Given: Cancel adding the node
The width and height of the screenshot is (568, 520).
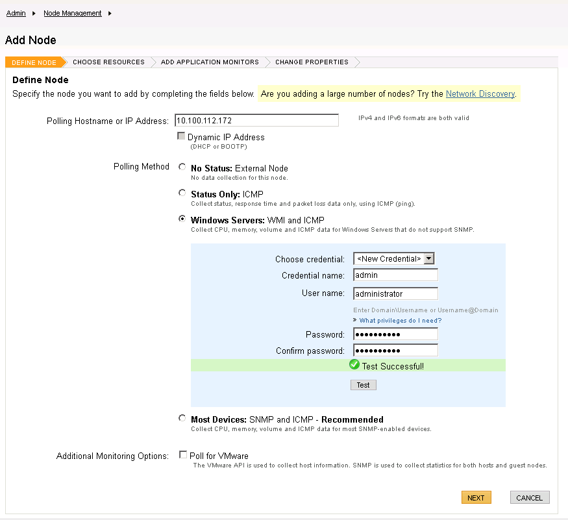Looking at the screenshot, I should 529,498.
